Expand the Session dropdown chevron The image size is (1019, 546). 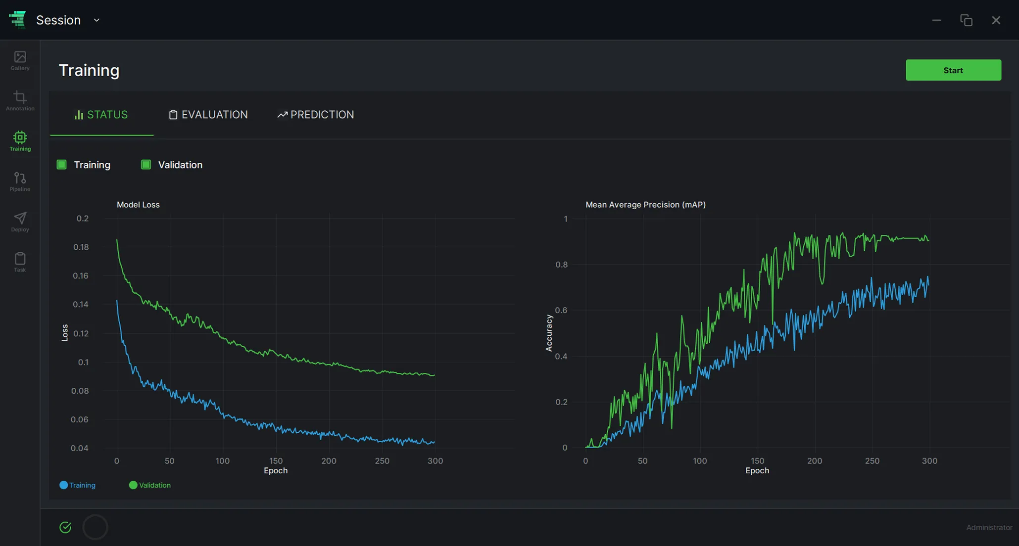click(x=97, y=20)
